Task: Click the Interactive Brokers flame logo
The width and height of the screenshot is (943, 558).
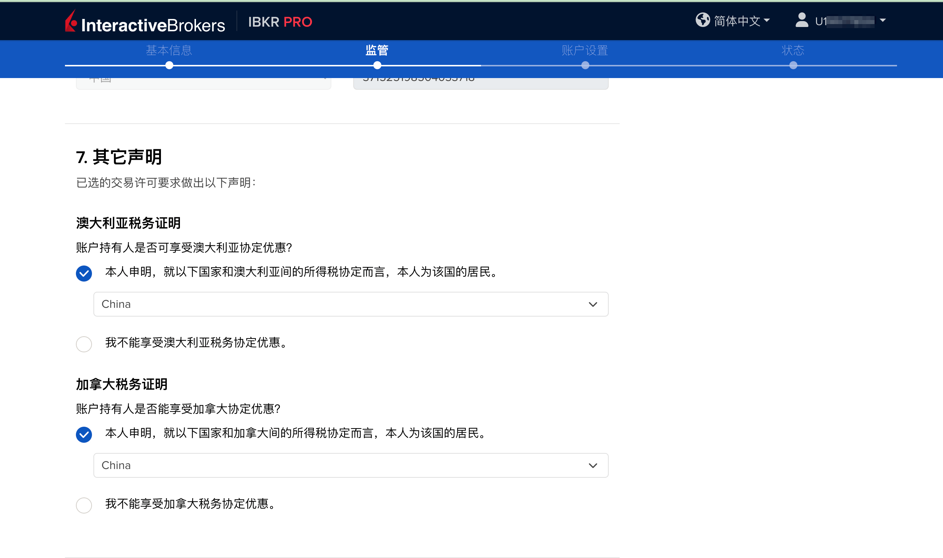Action: (71, 22)
